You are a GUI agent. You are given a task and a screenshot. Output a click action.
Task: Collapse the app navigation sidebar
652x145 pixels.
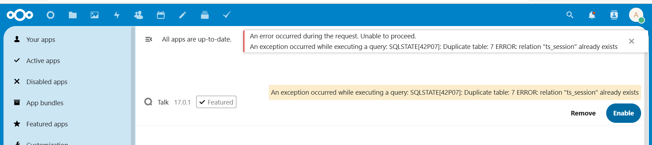click(x=149, y=39)
